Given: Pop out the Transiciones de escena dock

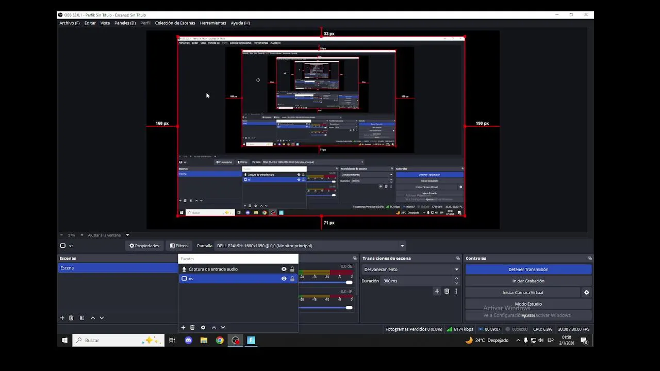Looking at the screenshot, I should click(458, 258).
